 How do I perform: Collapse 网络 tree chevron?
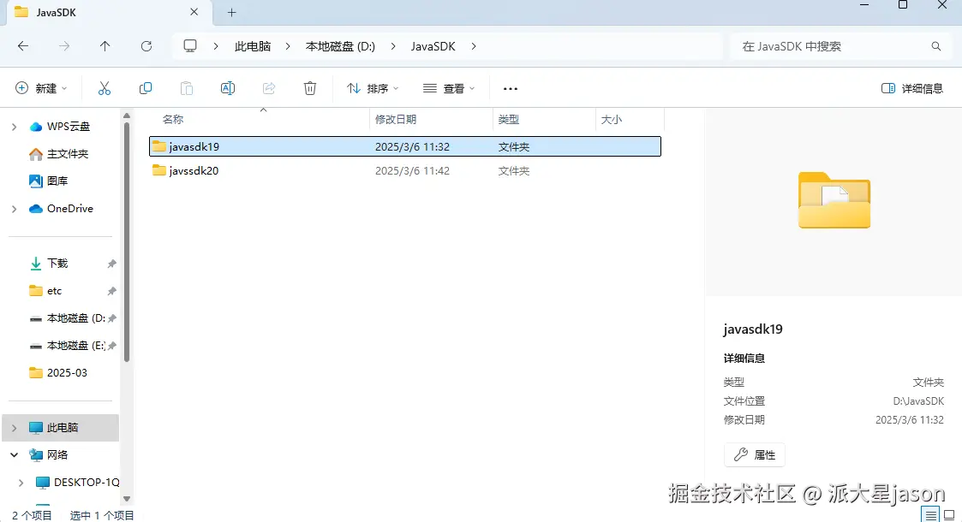tap(14, 455)
